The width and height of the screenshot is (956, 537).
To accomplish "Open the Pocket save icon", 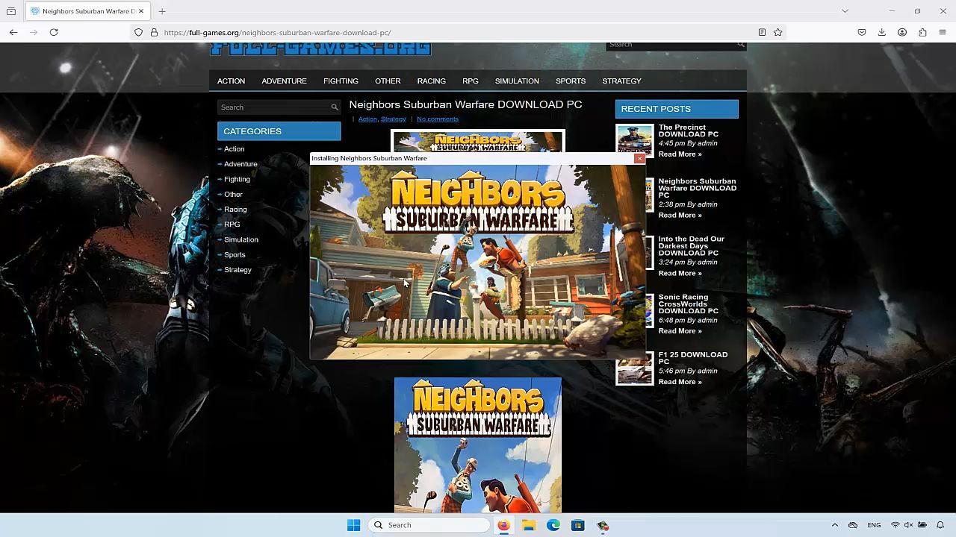I will pyautogui.click(x=862, y=32).
